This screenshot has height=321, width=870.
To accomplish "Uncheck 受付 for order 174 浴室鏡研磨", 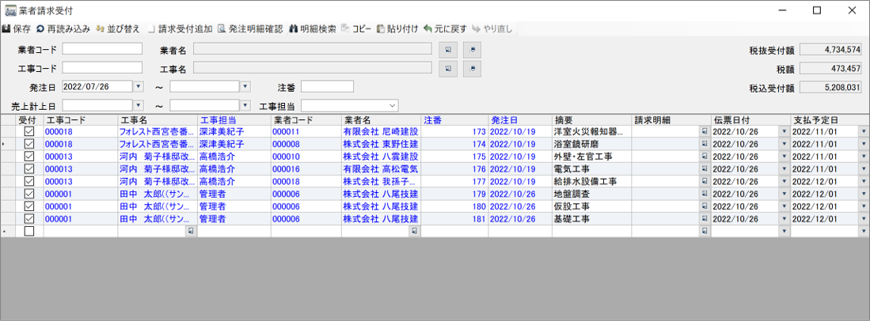I will (x=29, y=144).
